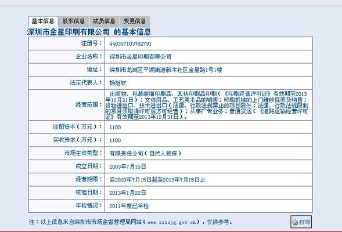Screen dimensions: 342x232
Task: Click the 成立日期 label
Action: tap(89, 166)
